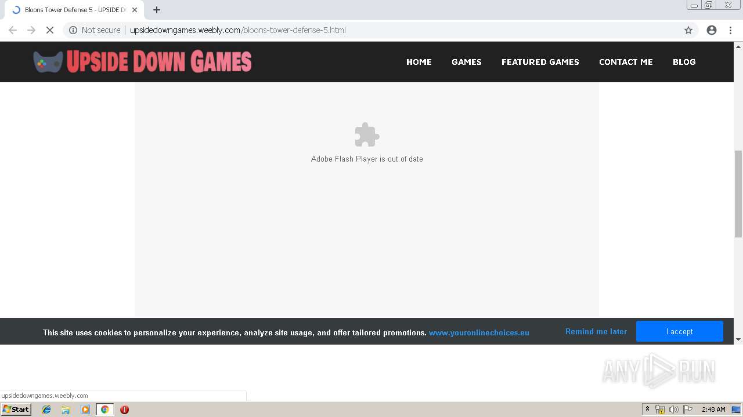This screenshot has height=417, width=743.
Task: Click the 2:48 AM clock
Action: (713, 409)
